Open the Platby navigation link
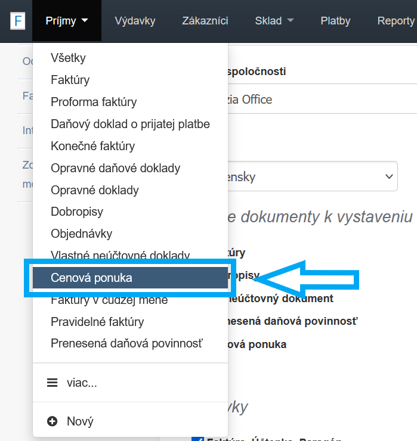 (335, 21)
